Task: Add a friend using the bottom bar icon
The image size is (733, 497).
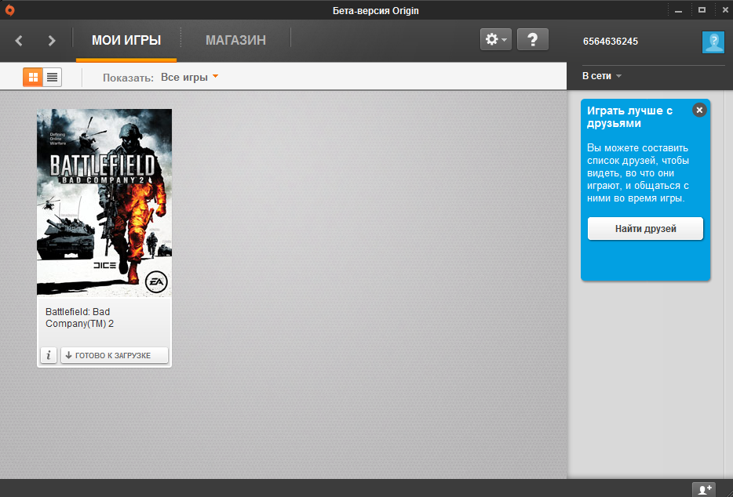Action: (703, 489)
